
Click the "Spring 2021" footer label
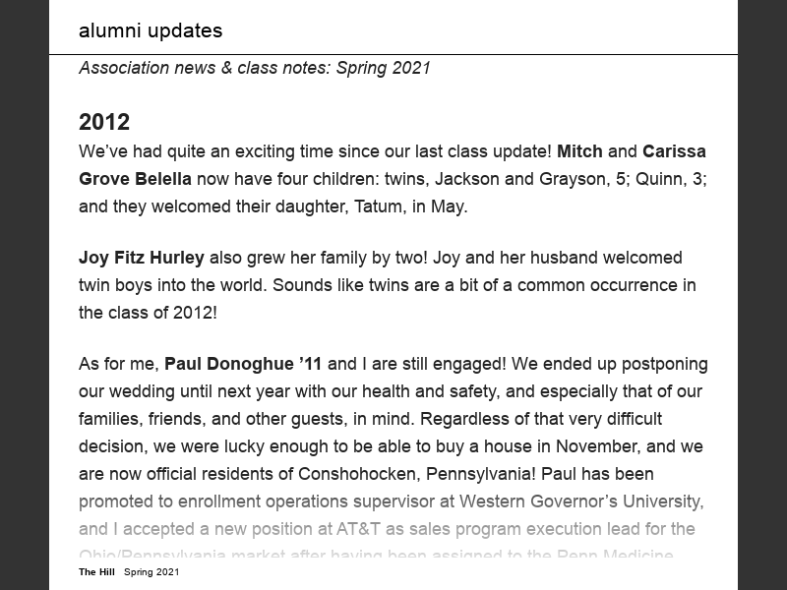[151, 572]
